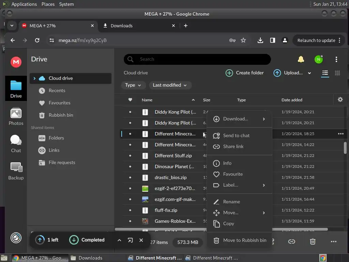Bookmark this page with the star
Screen dimensions: 349x262
tap(243, 40)
